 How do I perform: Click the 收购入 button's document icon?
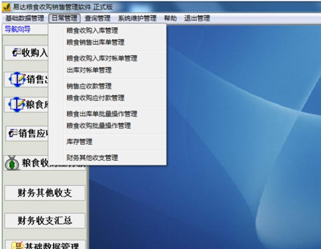[x=17, y=52]
